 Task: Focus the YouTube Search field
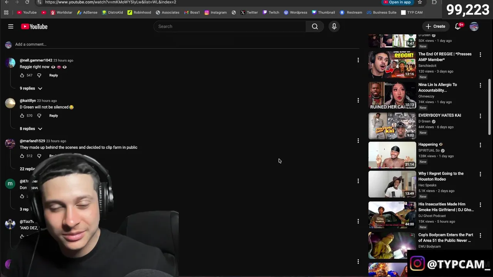(230, 27)
